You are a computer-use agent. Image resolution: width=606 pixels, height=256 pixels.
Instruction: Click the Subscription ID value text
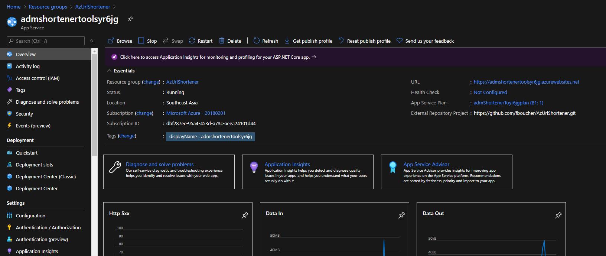(x=211, y=123)
